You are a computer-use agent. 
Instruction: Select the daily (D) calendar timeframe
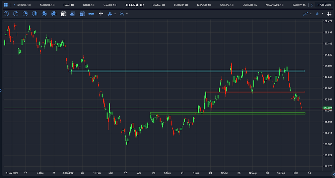[x=63, y=14]
